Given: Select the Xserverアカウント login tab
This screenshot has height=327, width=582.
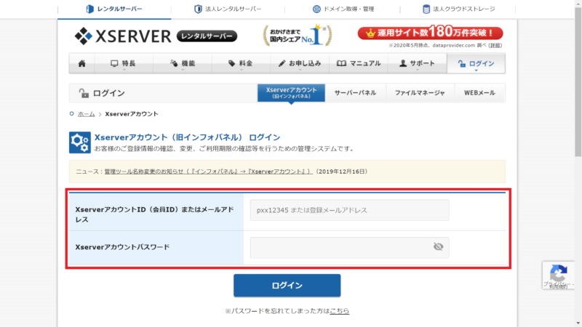Looking at the screenshot, I should pos(292,93).
